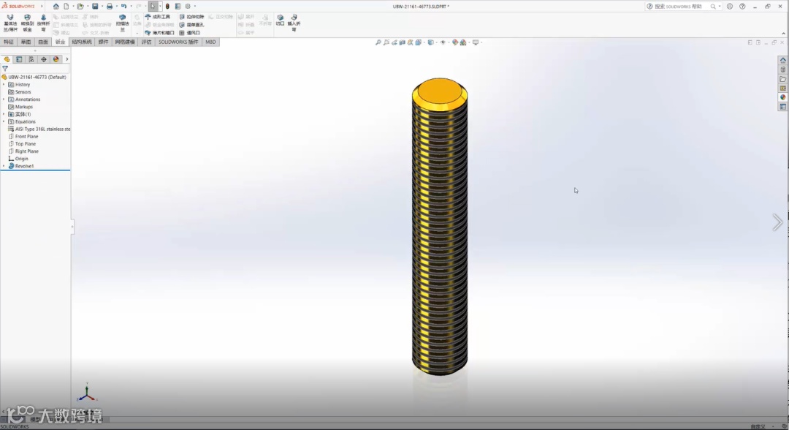Undo the last action
This screenshot has height=430, width=789.
tap(123, 7)
